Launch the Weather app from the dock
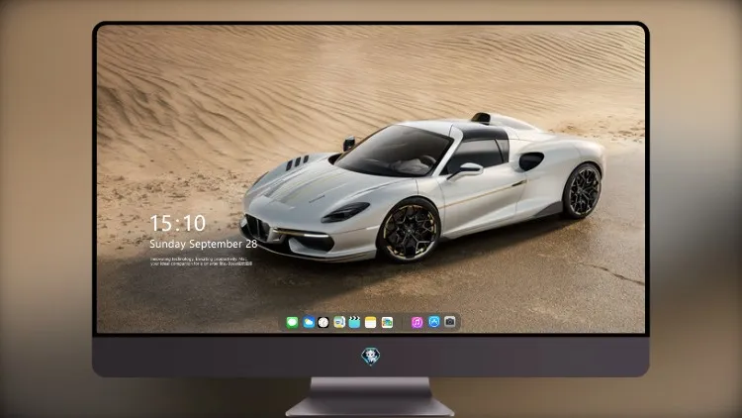This screenshot has height=418, width=742. pyautogui.click(x=308, y=322)
